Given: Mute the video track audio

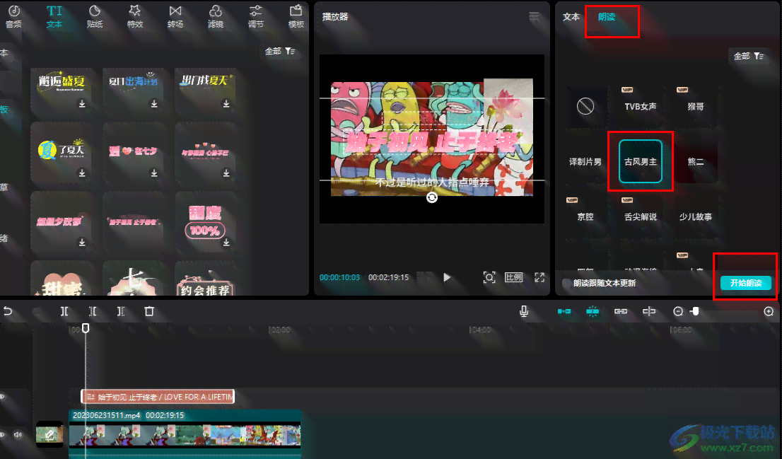Looking at the screenshot, I should [18, 434].
